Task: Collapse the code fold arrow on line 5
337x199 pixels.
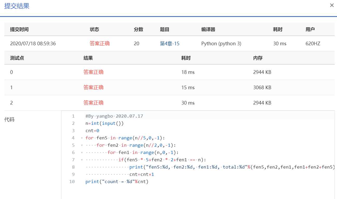Action: (x=82, y=145)
